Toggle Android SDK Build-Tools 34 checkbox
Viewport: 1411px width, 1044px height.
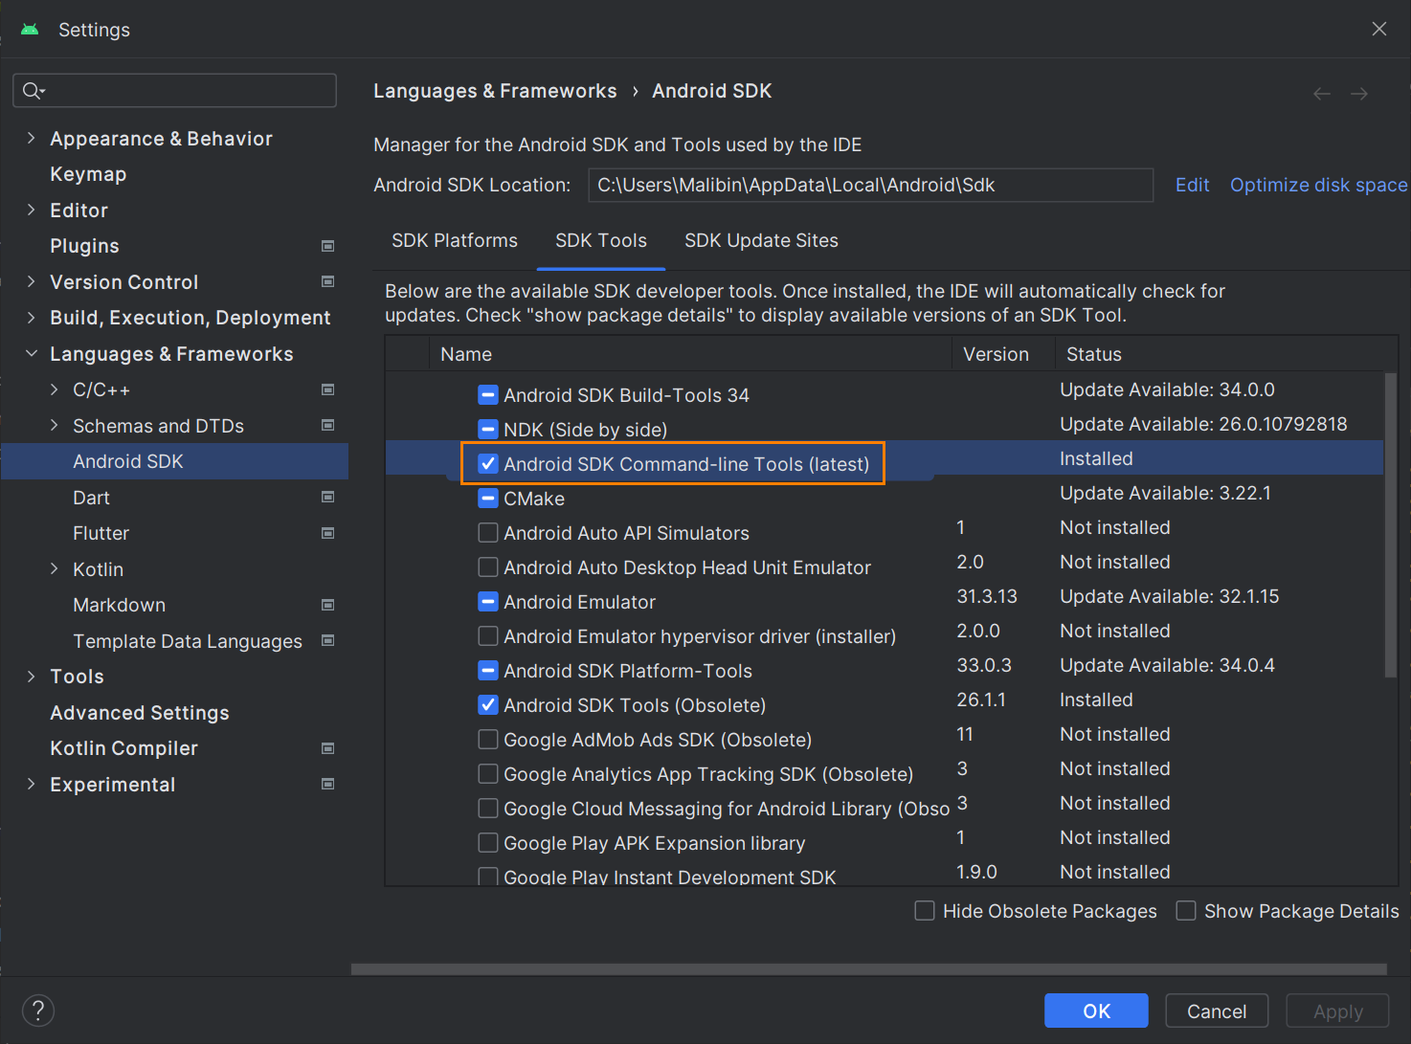(x=488, y=395)
